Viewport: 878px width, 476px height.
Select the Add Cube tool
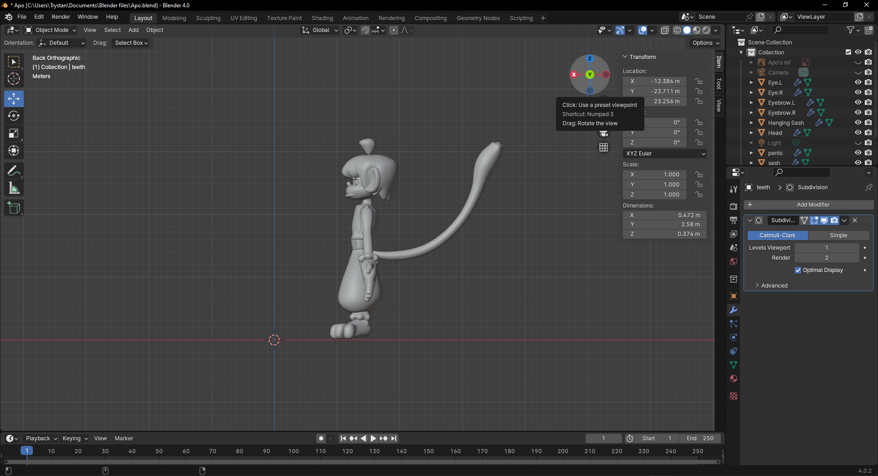(14, 208)
